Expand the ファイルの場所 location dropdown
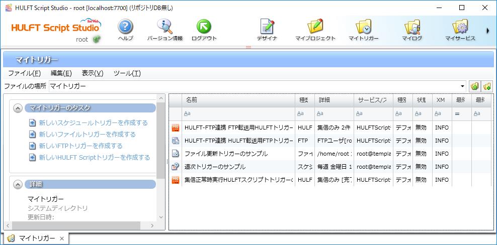497x245 pixels. click(x=462, y=86)
